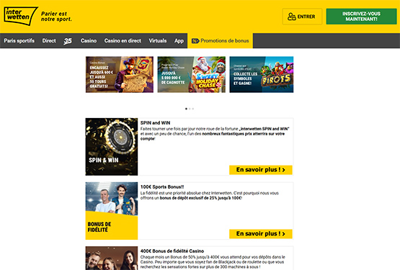Click the 400€ Casino bonus image

coord(112,258)
